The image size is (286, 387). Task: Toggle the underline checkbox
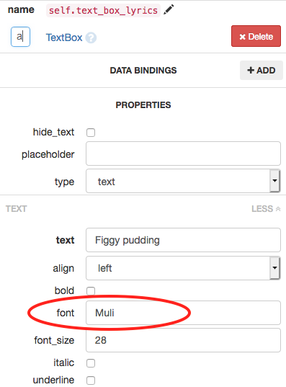coord(91,381)
